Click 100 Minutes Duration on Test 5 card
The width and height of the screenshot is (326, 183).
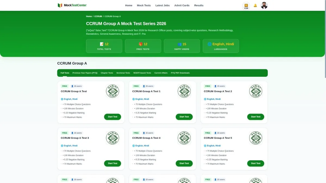click(217, 155)
